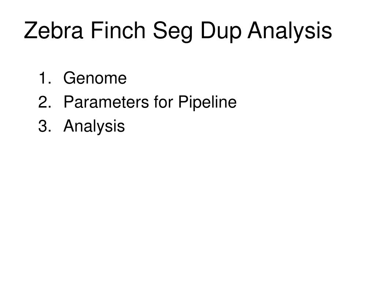
Task: Click the capital "G" in Genome
Action: 70,78
